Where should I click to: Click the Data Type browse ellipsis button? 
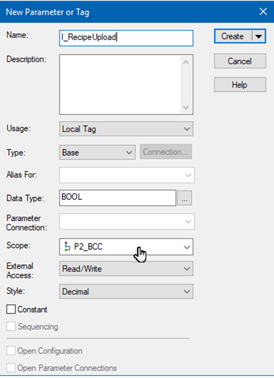[x=184, y=198]
